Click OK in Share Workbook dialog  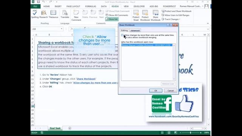pyautogui.click(x=156, y=91)
